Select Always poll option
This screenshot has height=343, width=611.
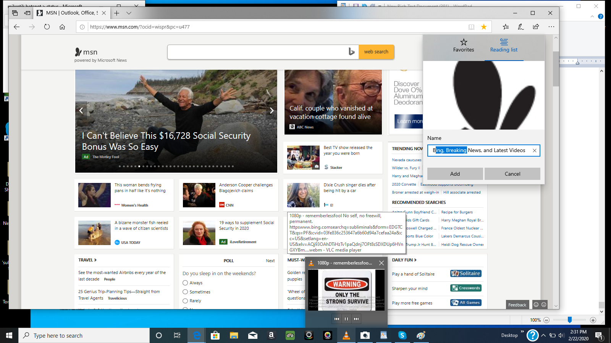[185, 283]
